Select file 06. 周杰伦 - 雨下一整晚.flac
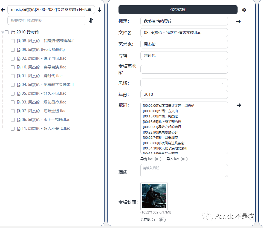 coord(46,120)
